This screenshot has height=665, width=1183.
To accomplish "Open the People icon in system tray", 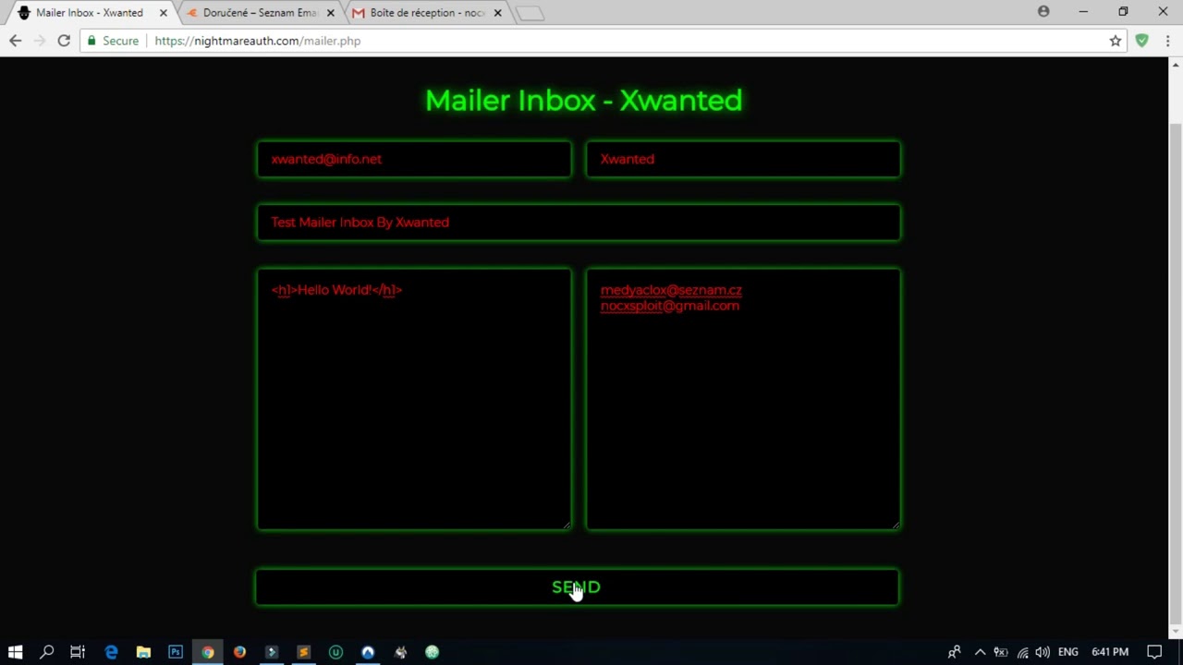I will point(954,652).
